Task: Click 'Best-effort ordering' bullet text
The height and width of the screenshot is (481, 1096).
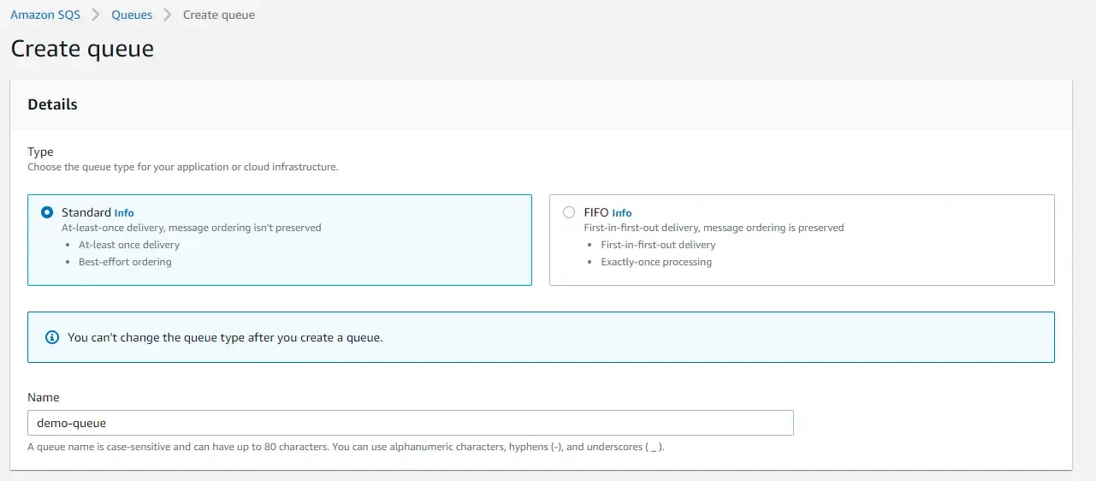Action: tap(125, 262)
